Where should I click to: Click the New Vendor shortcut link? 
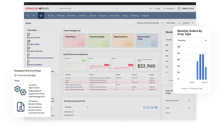(34, 88)
